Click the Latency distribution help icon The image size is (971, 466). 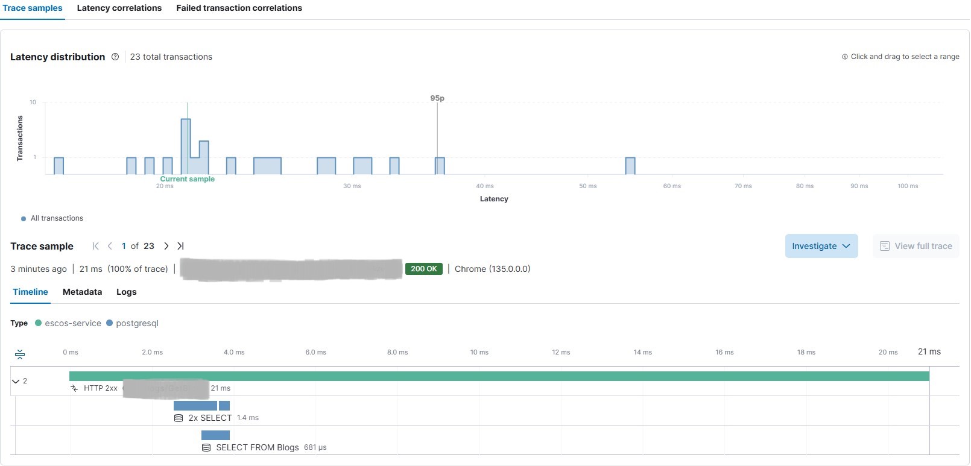[x=115, y=57]
